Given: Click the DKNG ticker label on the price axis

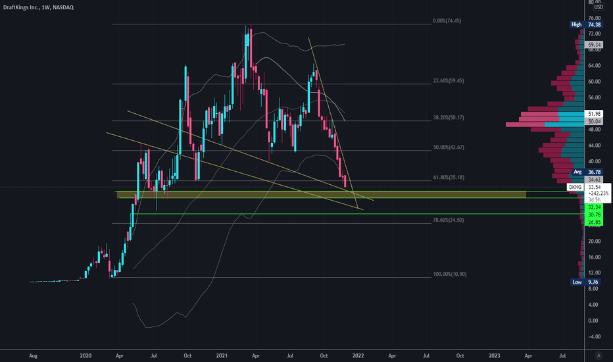Looking at the screenshot, I should 575,188.
